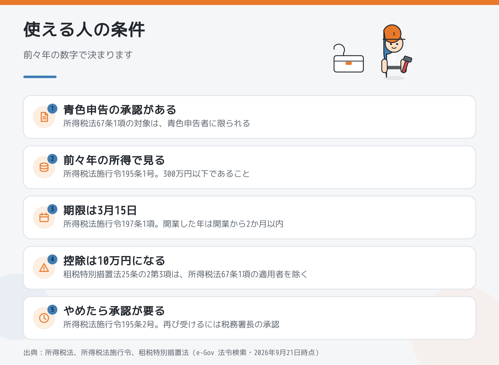This screenshot has height=365, width=499.
Task: Click the coin stack icon beside 前々年の所得で見る
Action: pos(44,167)
